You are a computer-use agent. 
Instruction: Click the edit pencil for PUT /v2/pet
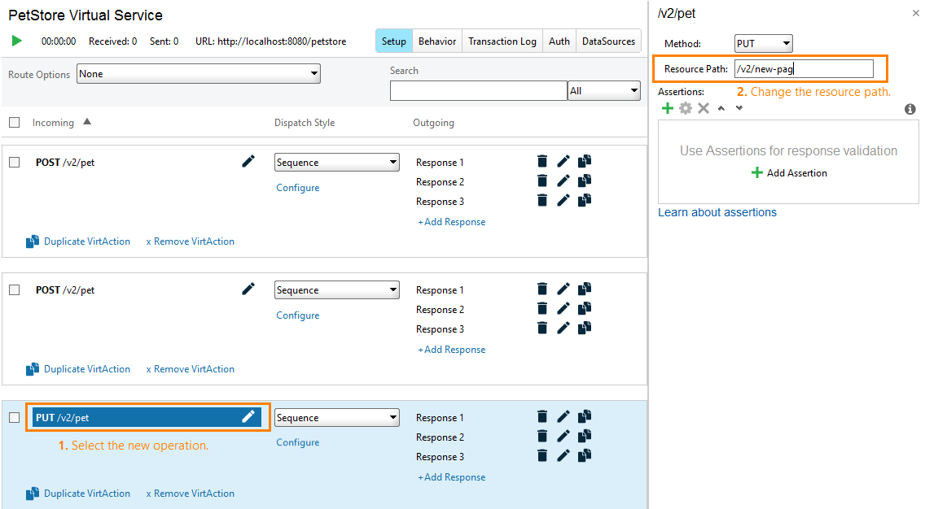click(x=248, y=416)
